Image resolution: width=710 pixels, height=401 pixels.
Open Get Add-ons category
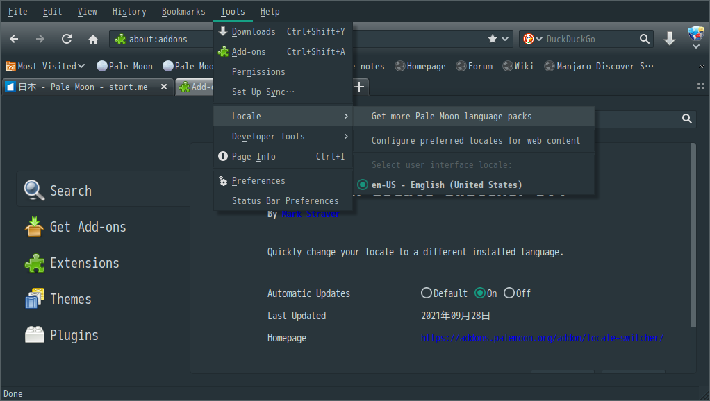point(104,226)
